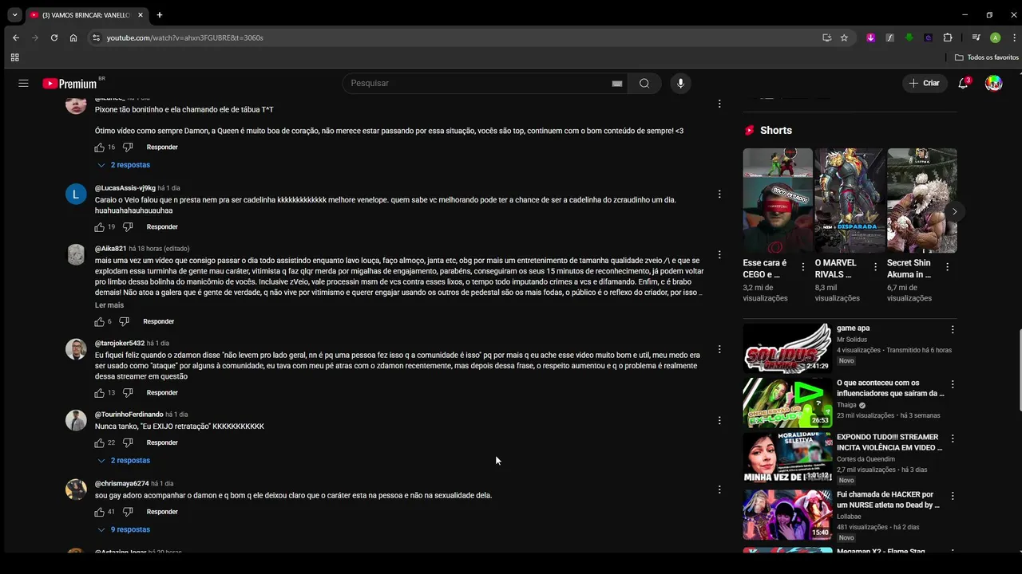
Task: Open the tab search dropdown
Action: 14,14
